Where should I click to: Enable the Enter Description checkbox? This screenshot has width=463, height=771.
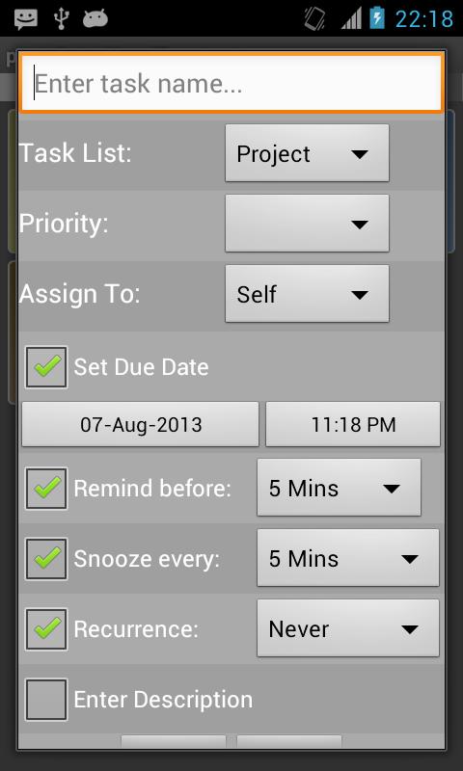click(x=46, y=700)
